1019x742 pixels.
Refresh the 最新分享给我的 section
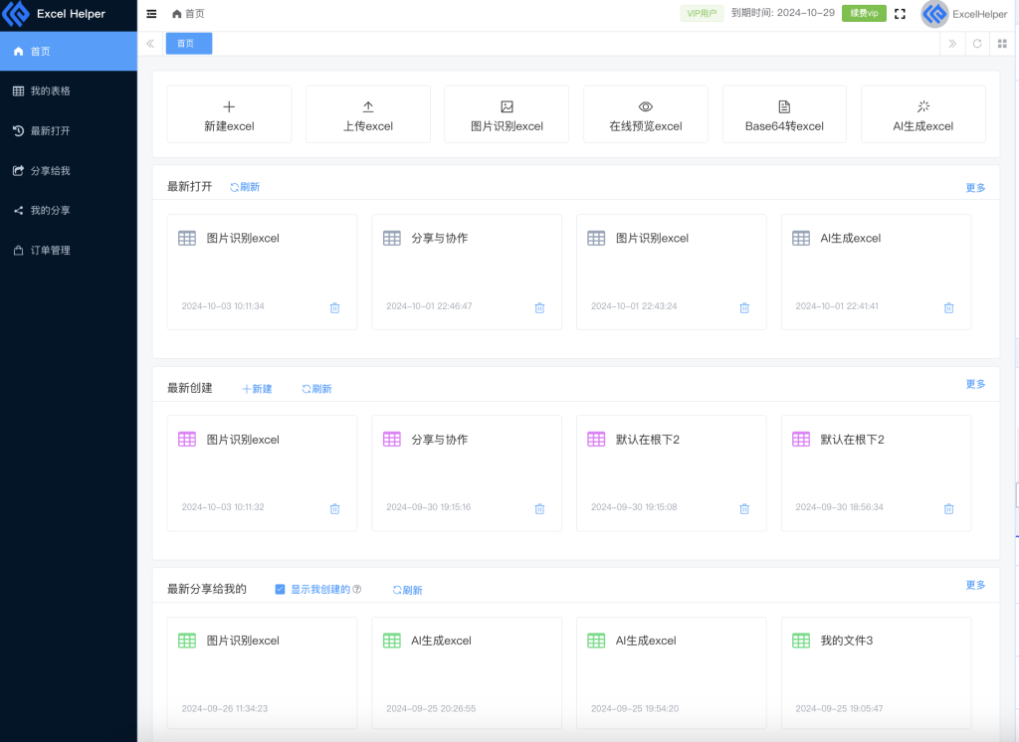click(407, 590)
